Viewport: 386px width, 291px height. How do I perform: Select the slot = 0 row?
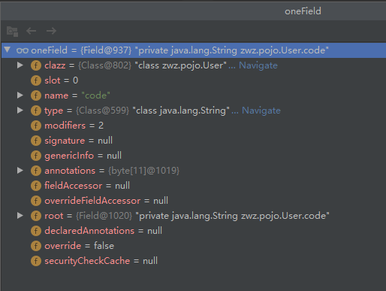194,80
